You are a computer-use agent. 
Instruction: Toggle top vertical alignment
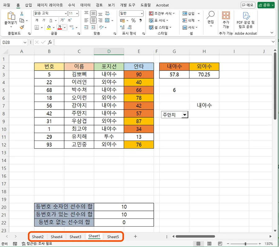click(86, 13)
